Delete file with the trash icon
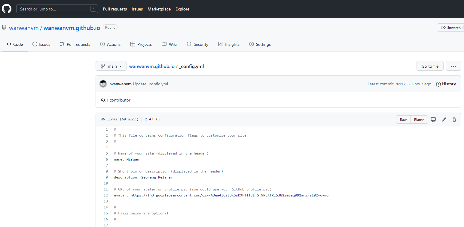This screenshot has width=464, height=227. pos(454,119)
